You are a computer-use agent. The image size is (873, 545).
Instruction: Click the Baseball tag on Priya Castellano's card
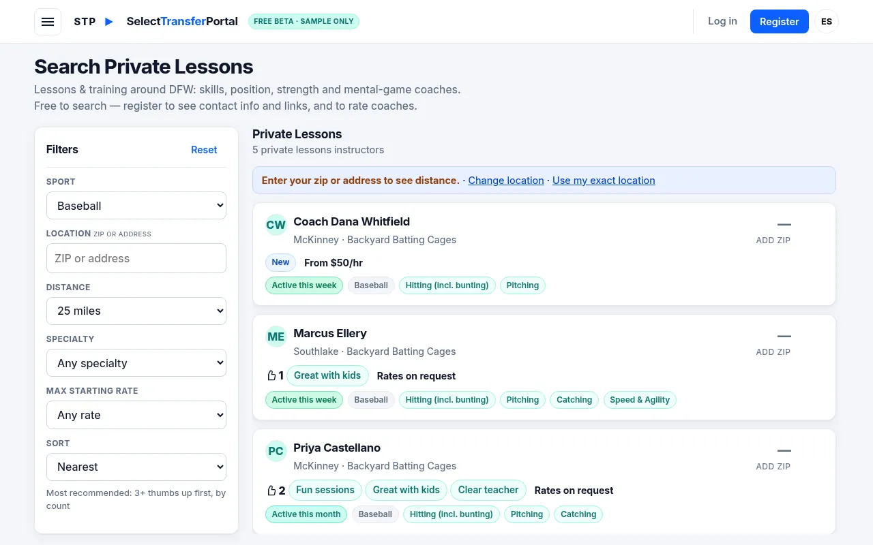tap(375, 514)
